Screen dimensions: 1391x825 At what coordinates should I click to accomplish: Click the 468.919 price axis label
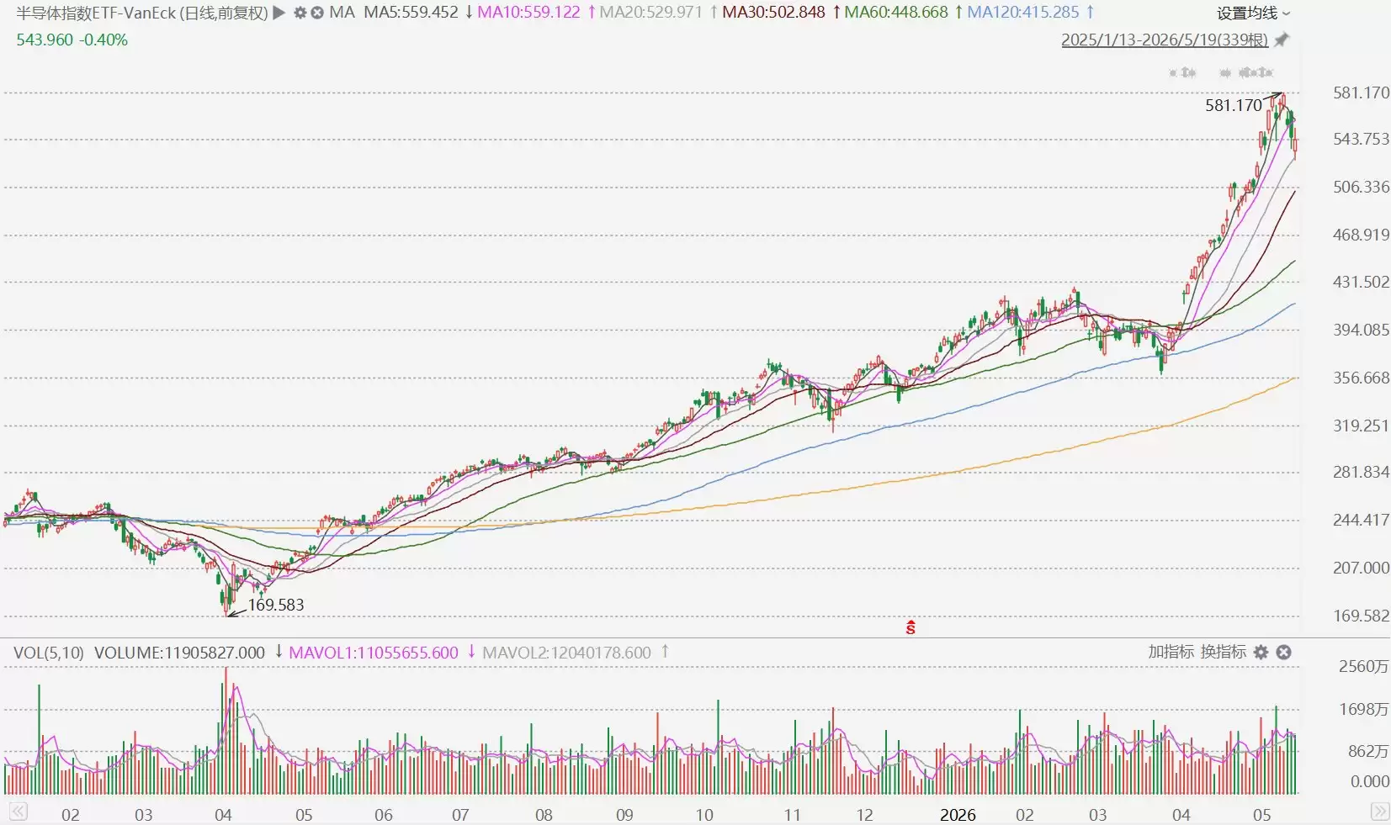pos(1361,235)
